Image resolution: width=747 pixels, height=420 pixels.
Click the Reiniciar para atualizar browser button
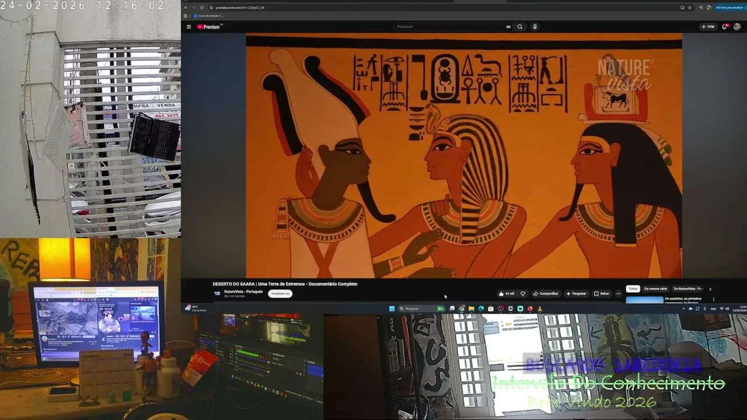pos(729,8)
